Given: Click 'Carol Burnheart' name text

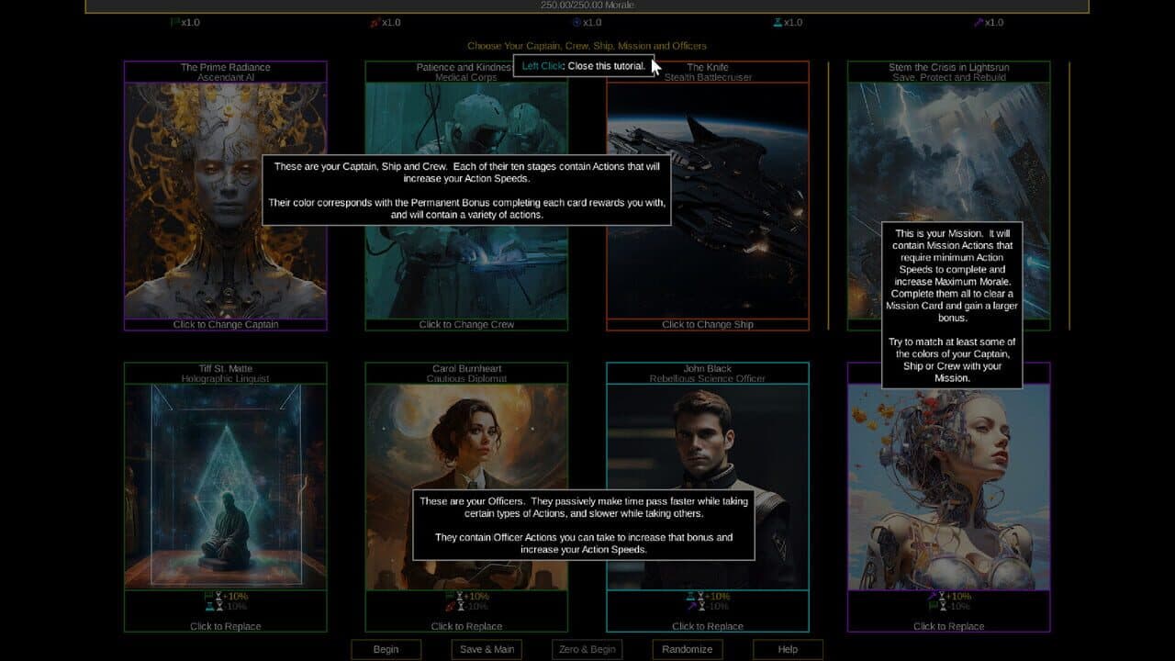Looking at the screenshot, I should tap(466, 368).
